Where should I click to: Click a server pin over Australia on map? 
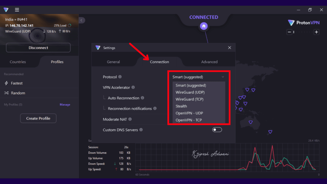click(x=251, y=122)
